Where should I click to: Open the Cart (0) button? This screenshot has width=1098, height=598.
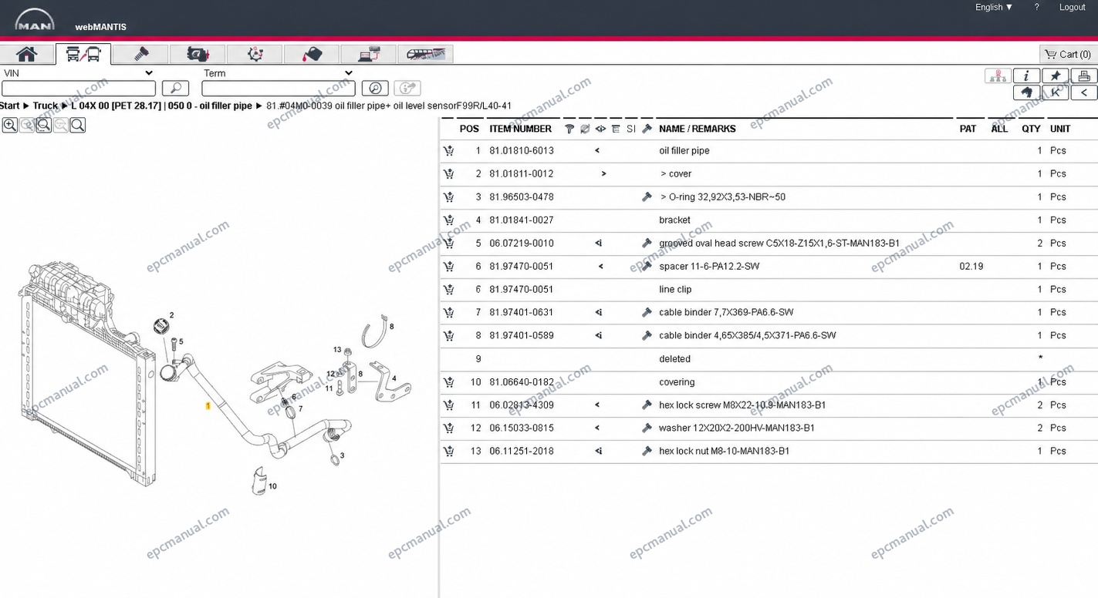(x=1068, y=54)
